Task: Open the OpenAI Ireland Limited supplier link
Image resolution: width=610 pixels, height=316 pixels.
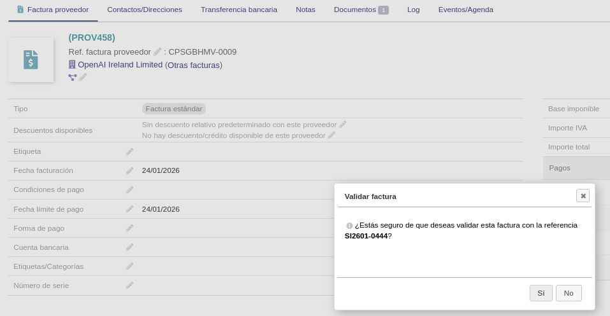Action: coord(120,65)
